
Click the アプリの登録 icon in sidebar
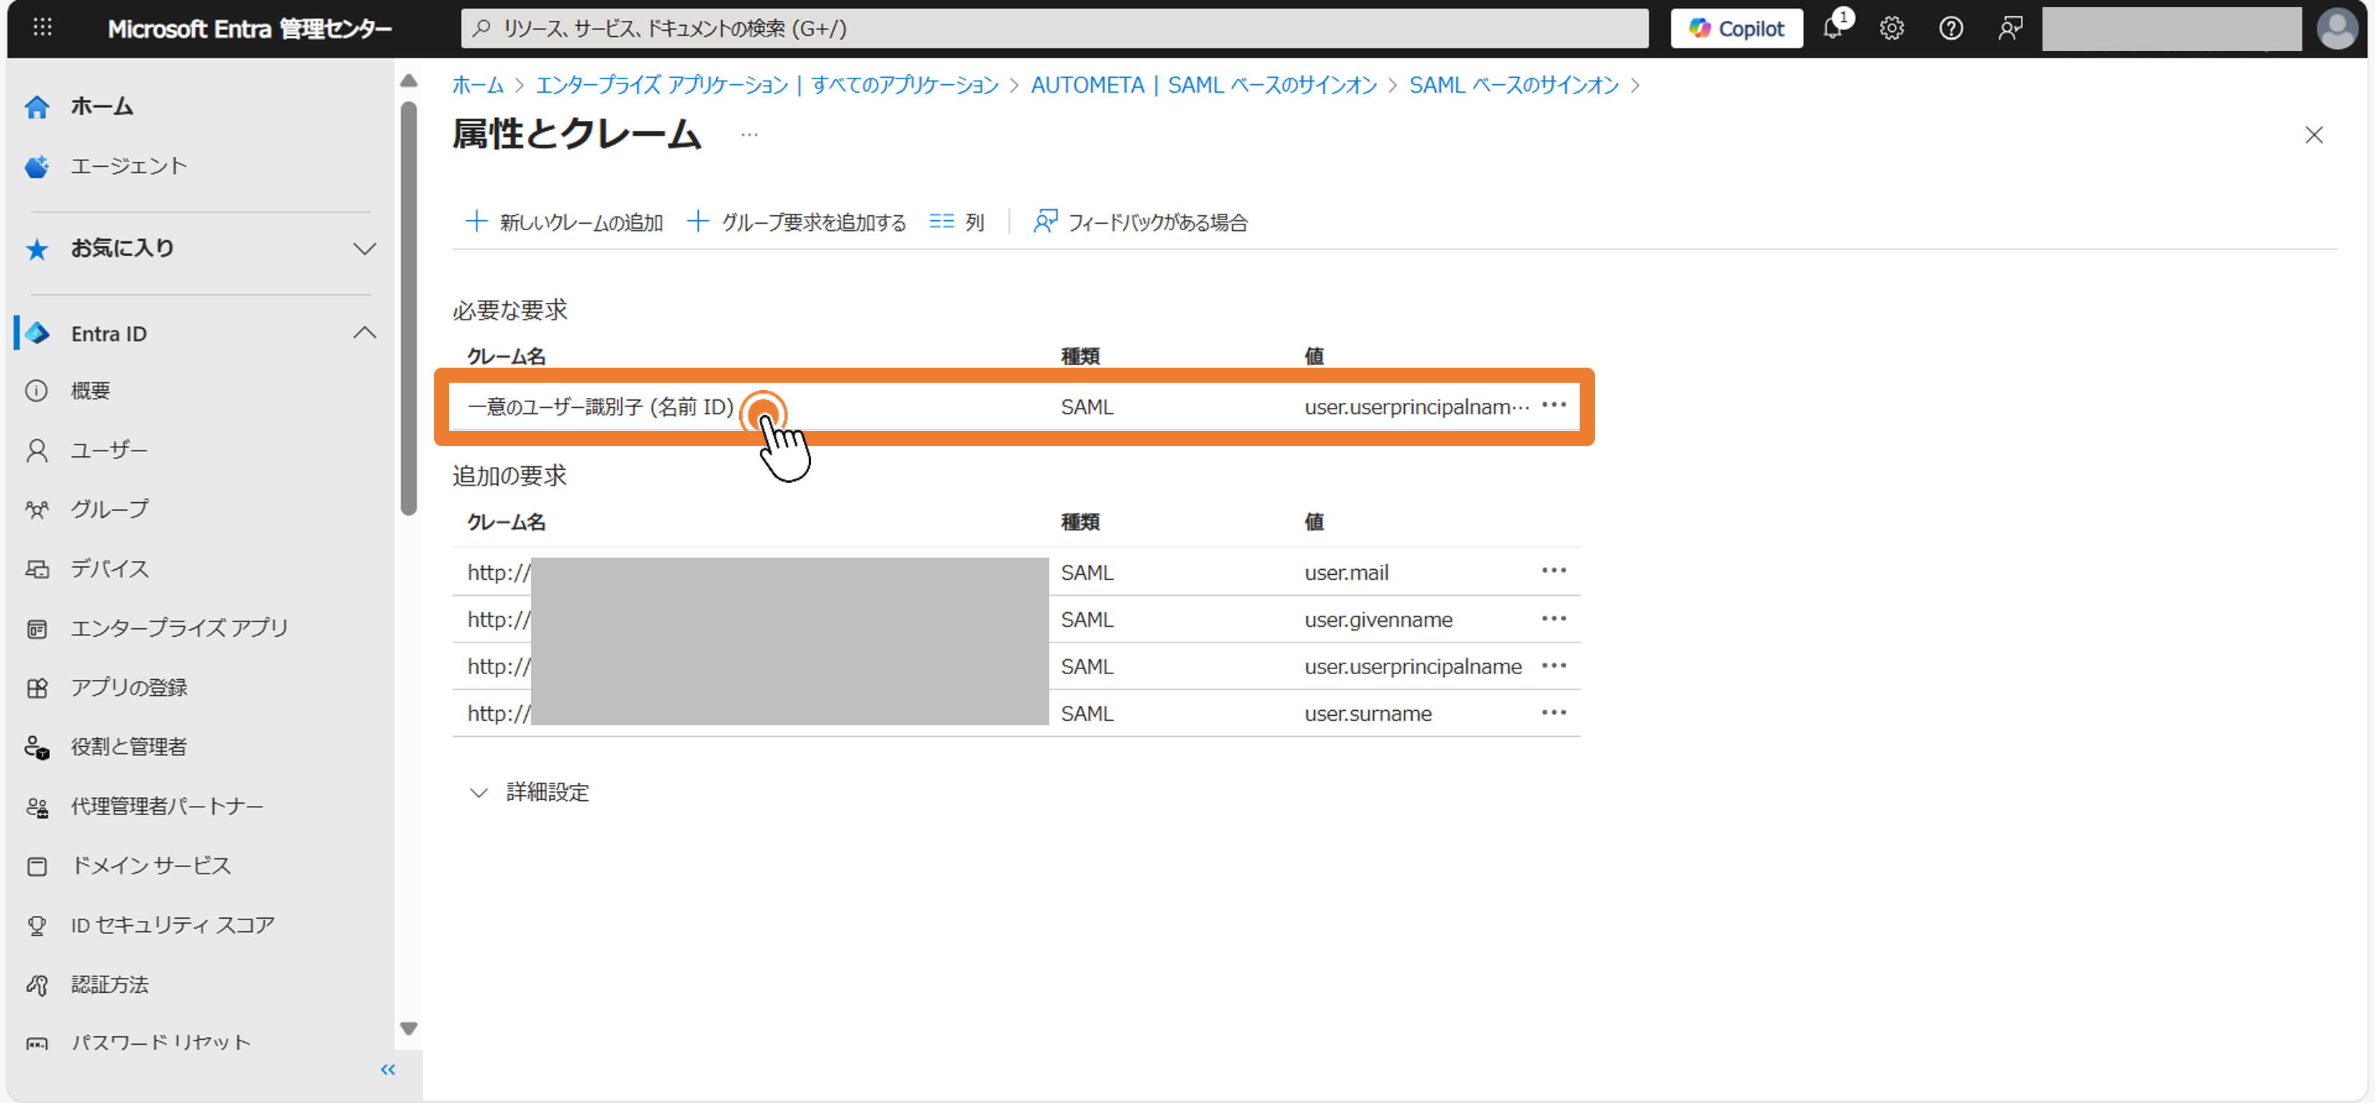click(37, 687)
